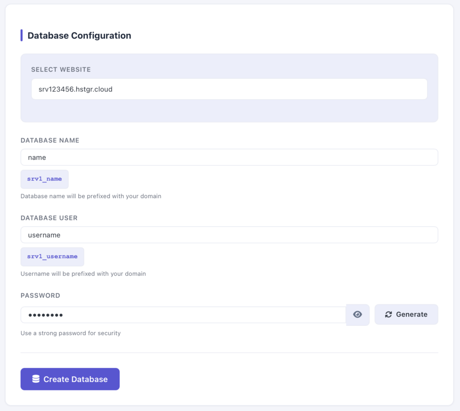Click the DATABASE USER label
This screenshot has width=460, height=411.
(49, 218)
